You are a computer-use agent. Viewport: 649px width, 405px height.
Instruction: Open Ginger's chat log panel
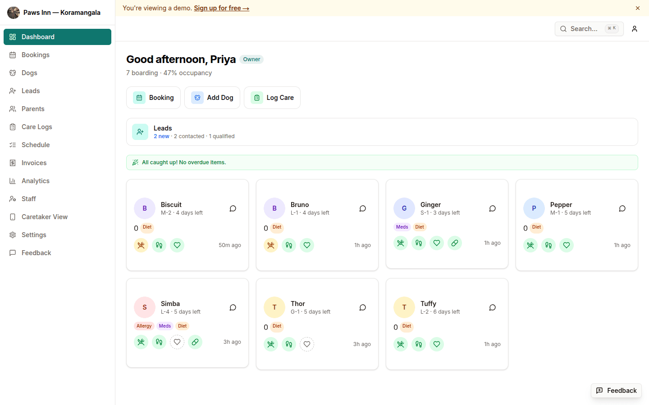[x=492, y=208]
